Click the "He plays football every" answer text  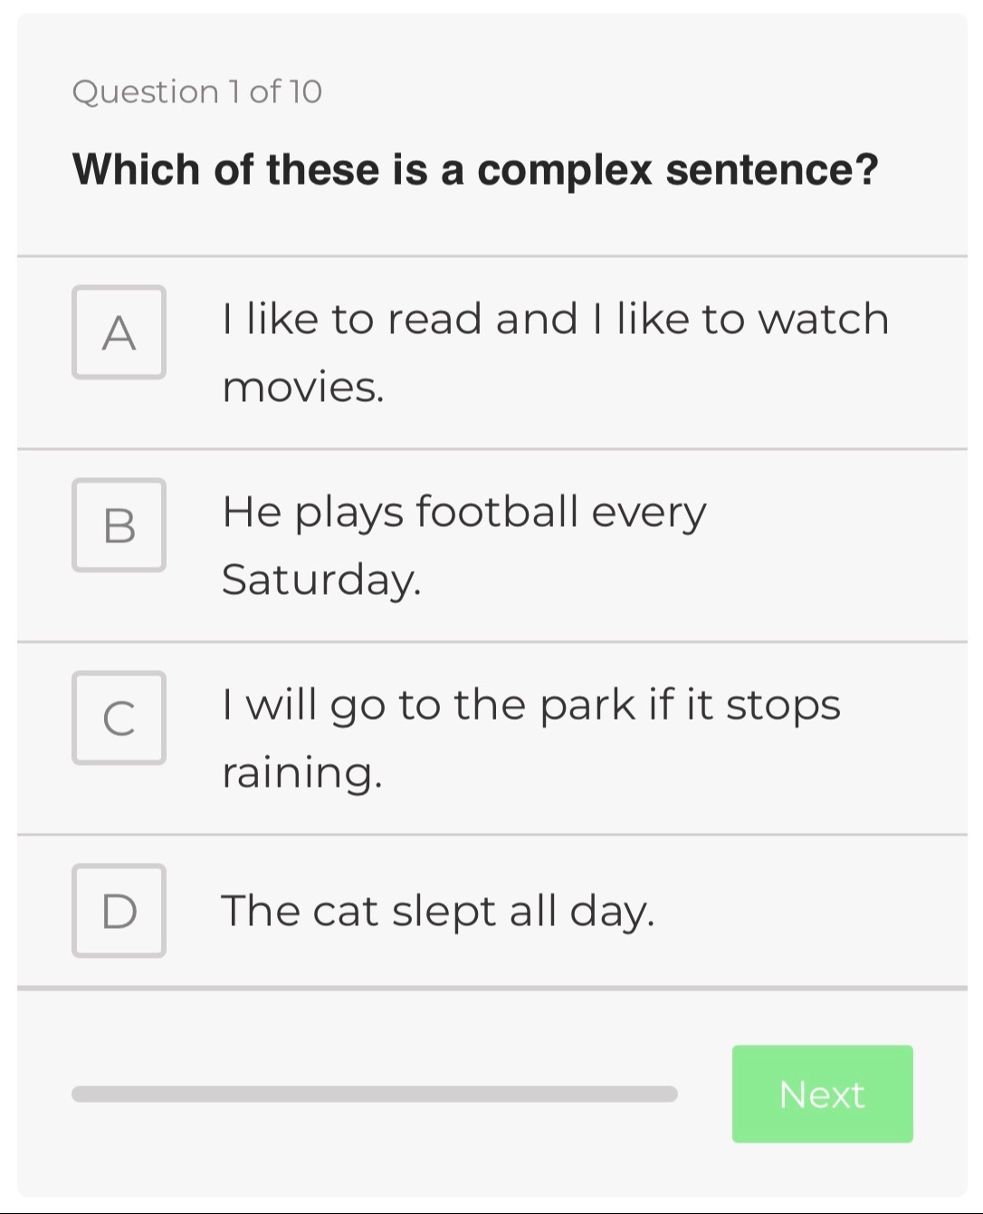(x=463, y=512)
